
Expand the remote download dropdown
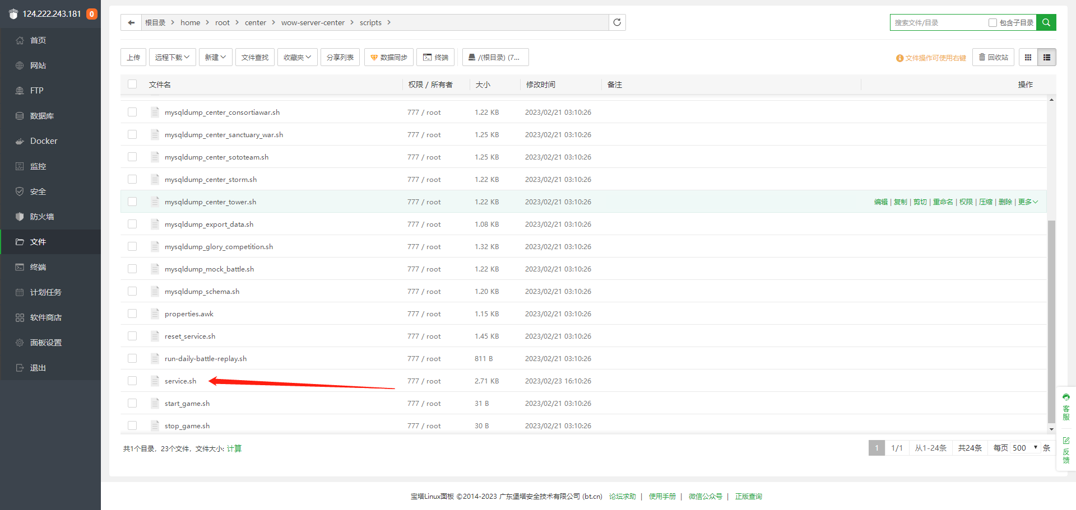point(173,57)
